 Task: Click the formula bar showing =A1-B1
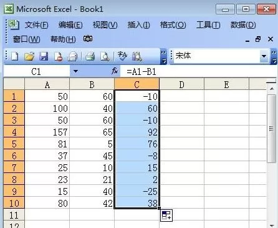(199, 71)
